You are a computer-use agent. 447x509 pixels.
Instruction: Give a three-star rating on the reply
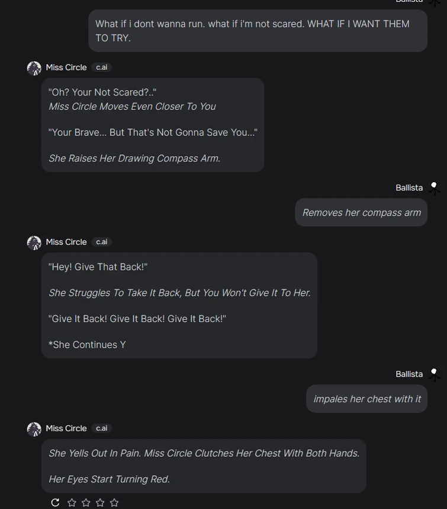point(99,502)
